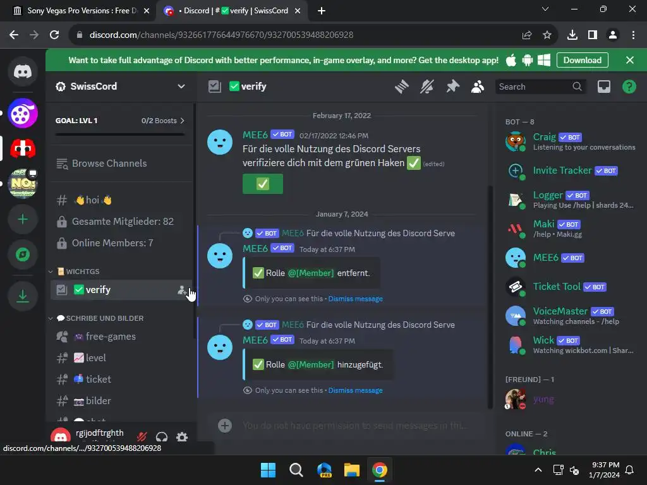Screen dimensions: 647x485
Task: Open Invite Tracker bot in member list
Action: (x=571, y=171)
